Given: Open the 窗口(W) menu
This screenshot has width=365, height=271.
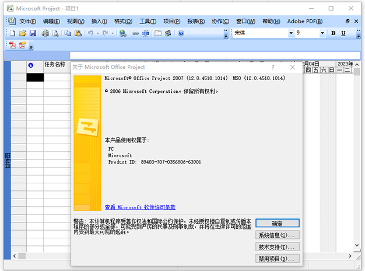Looking at the screenshot, I should tap(245, 22).
